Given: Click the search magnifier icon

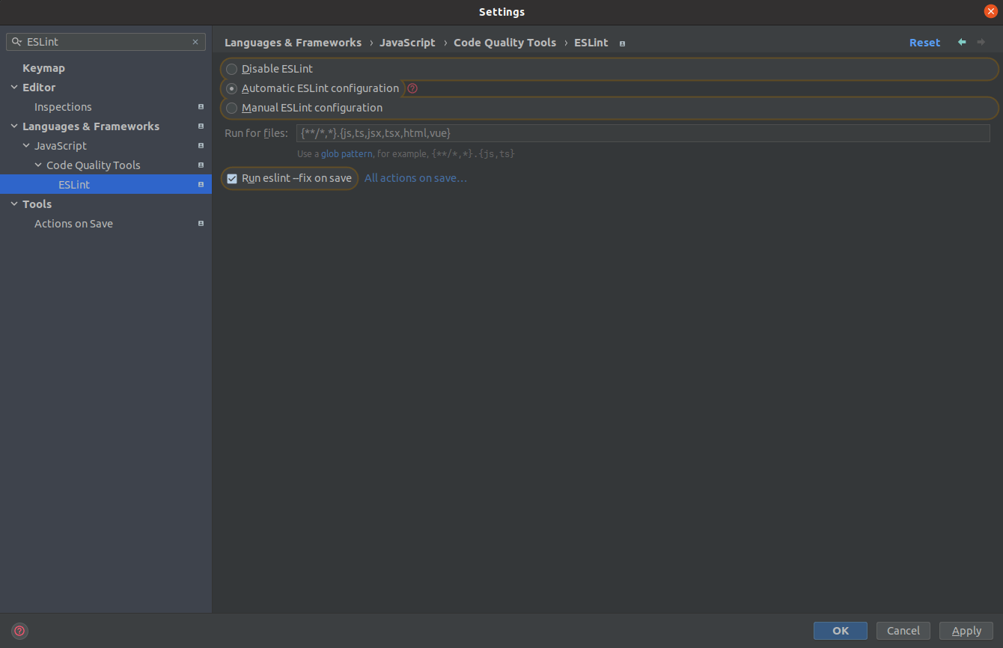Looking at the screenshot, I should click(x=16, y=43).
